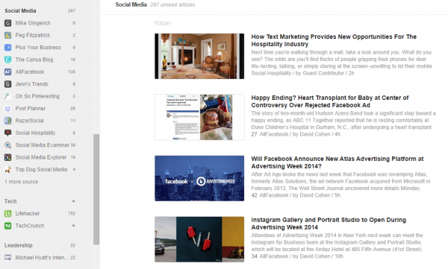The image size is (448, 269).
Task: Open the Oh So Pinteresting pin icon
Action: point(7,96)
